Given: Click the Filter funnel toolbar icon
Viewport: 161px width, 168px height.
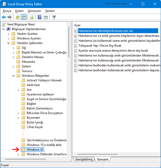Looking at the screenshot, I should pos(54,17).
